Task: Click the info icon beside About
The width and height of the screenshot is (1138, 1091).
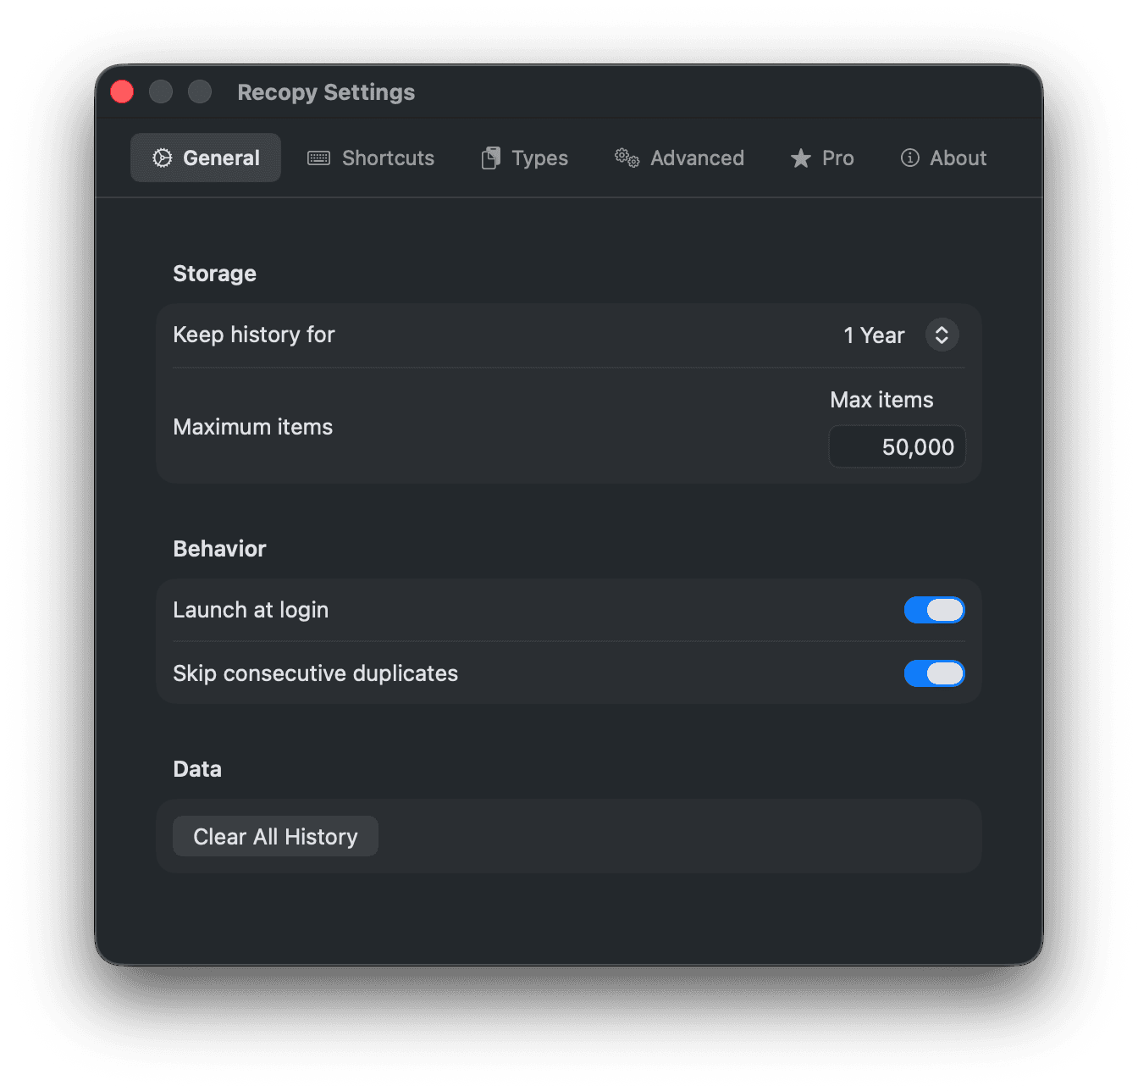Action: pyautogui.click(x=909, y=158)
